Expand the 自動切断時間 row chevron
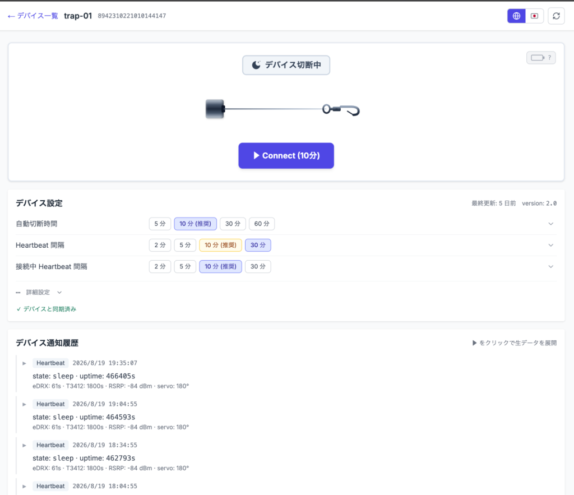 tap(550, 224)
